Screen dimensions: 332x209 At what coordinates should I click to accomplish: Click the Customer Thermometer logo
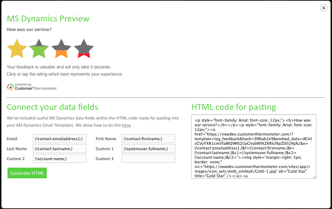(32, 87)
